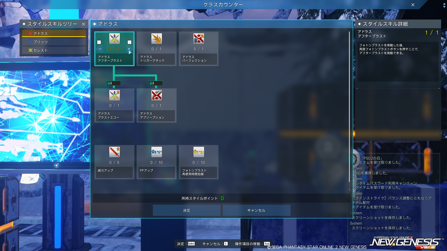Click the スタイルスキル詳細 panel heading

pos(385,24)
